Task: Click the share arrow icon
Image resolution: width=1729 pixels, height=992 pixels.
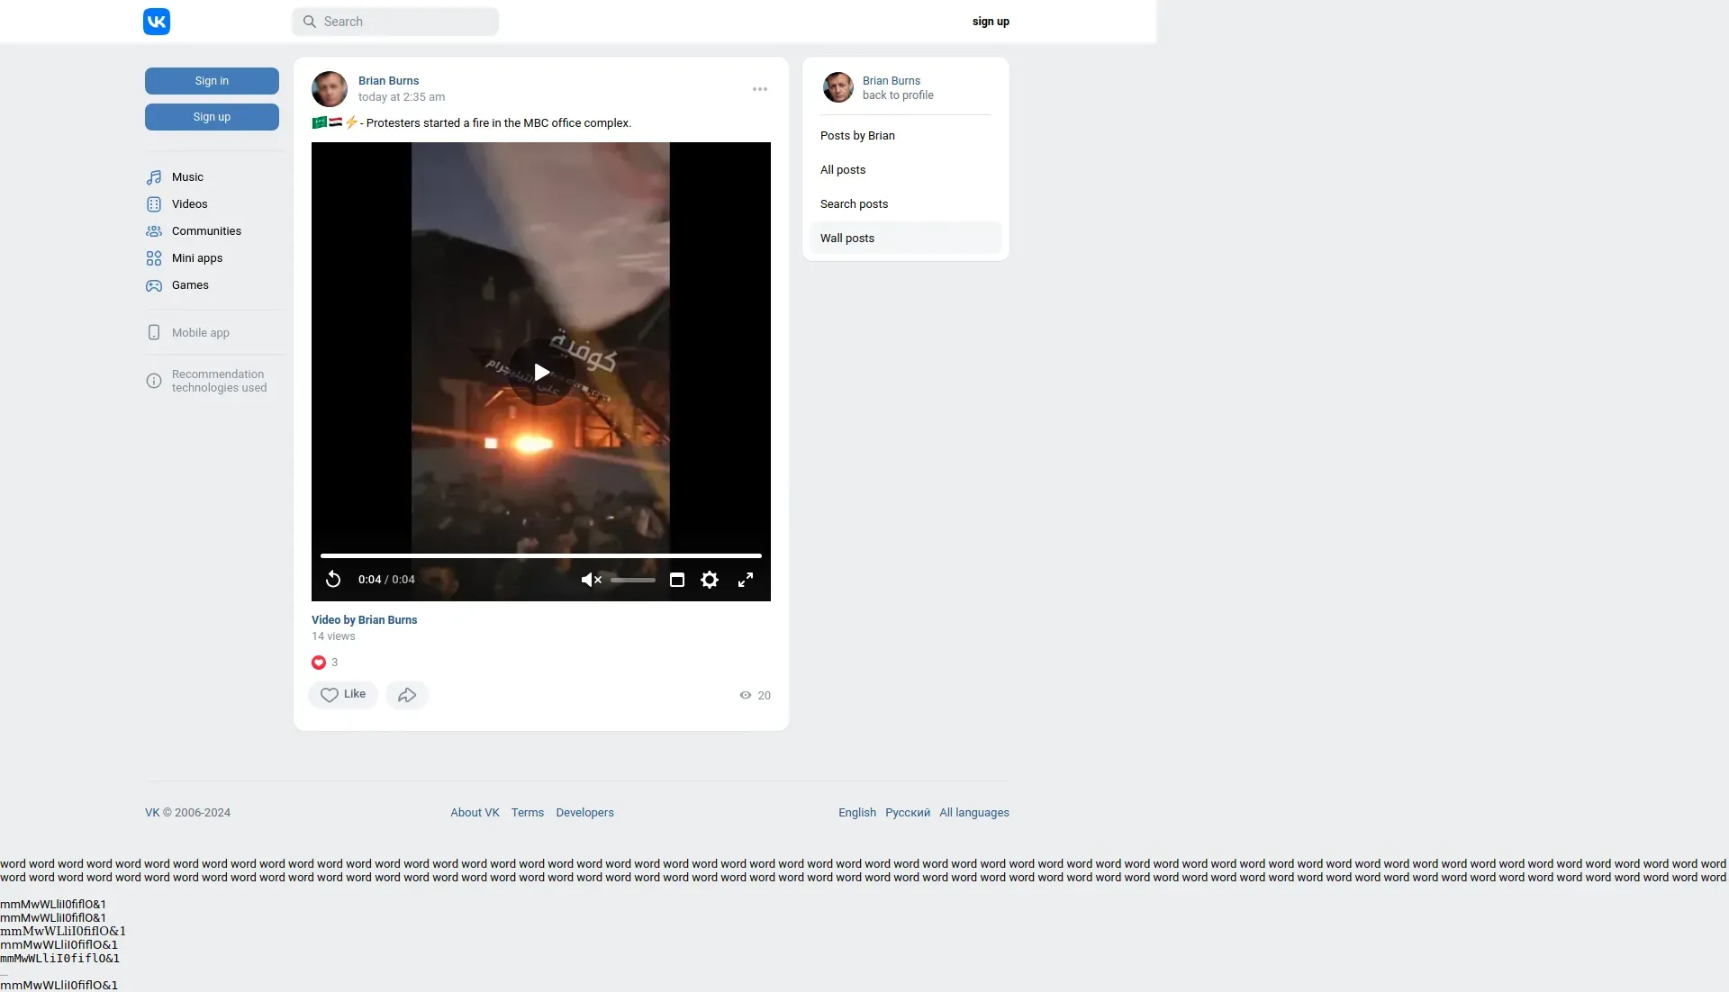Action: [407, 695]
